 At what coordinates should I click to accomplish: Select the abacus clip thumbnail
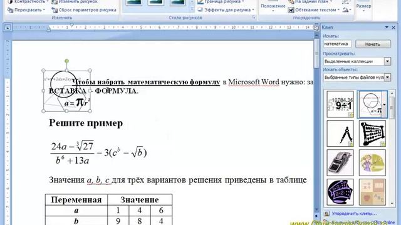pos(372,133)
